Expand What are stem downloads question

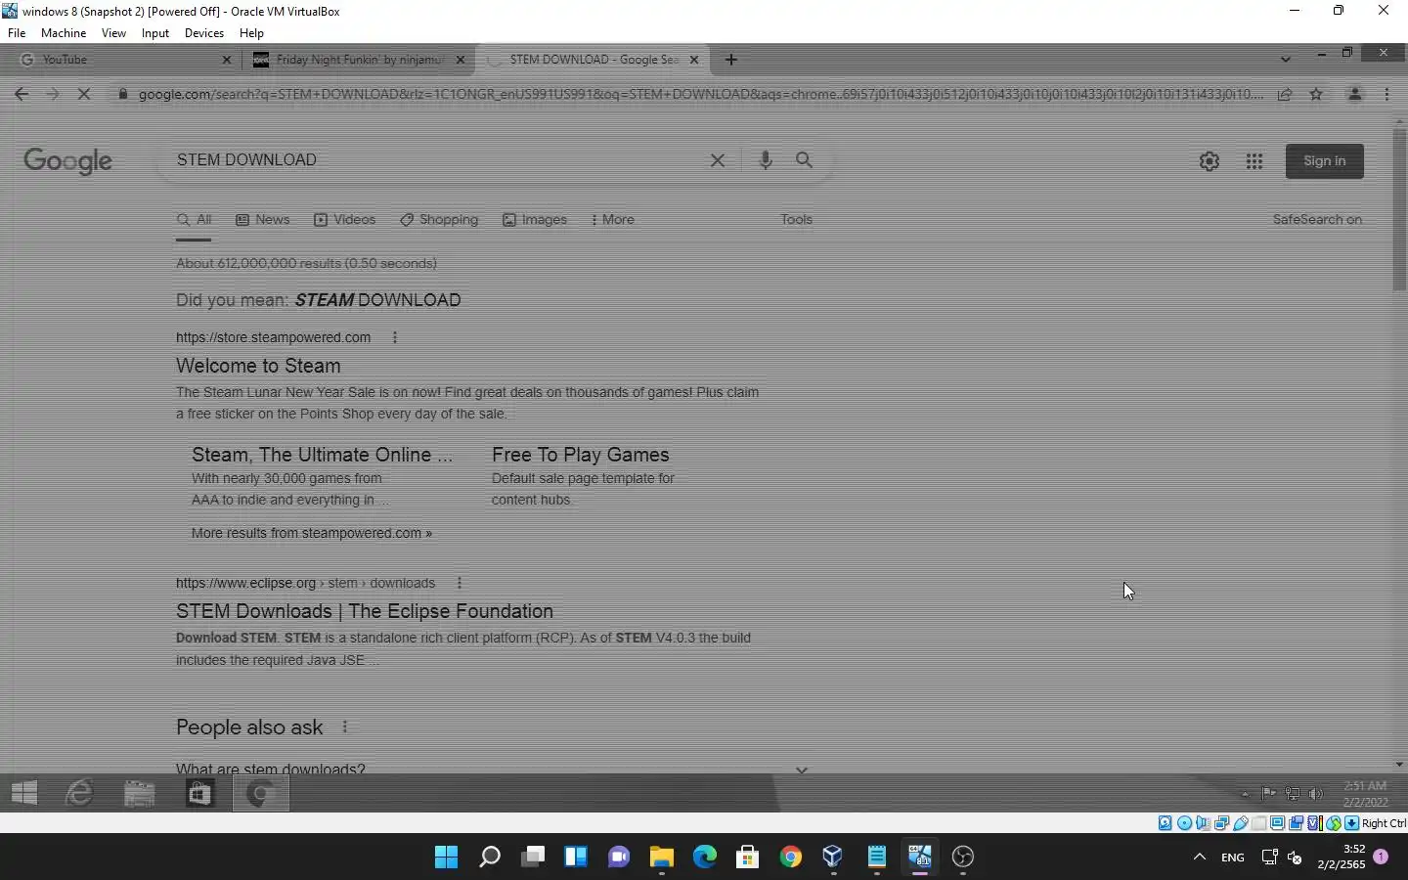pos(493,769)
